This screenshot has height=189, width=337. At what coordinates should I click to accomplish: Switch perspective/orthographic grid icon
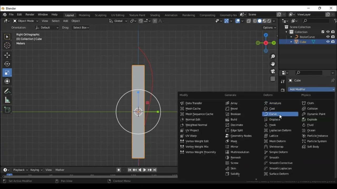(x=273, y=79)
